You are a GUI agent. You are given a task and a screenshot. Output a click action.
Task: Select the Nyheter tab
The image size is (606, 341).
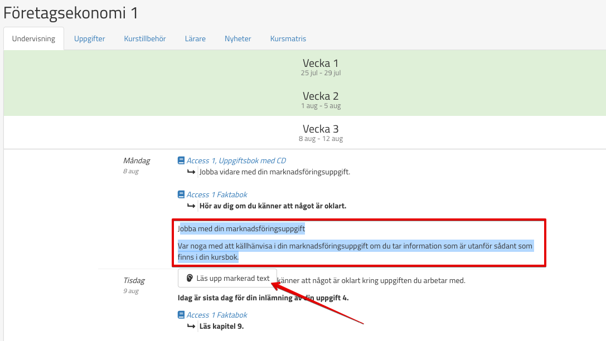(237, 38)
